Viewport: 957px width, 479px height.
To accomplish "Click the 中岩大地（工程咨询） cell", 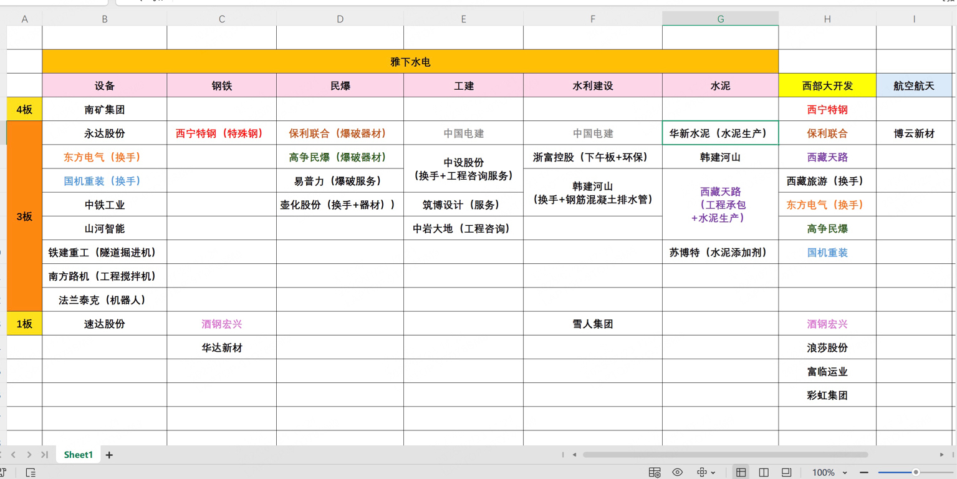I will click(x=464, y=228).
